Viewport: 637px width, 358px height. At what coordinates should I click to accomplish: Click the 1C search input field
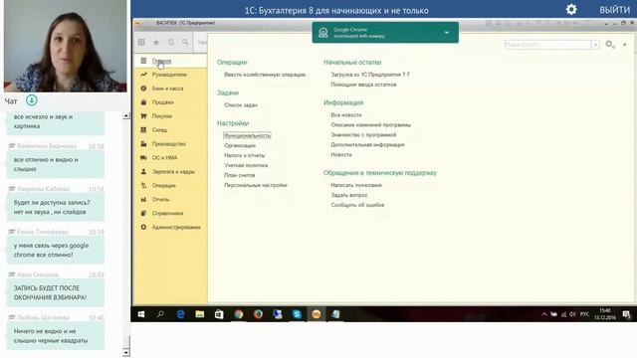(547, 45)
